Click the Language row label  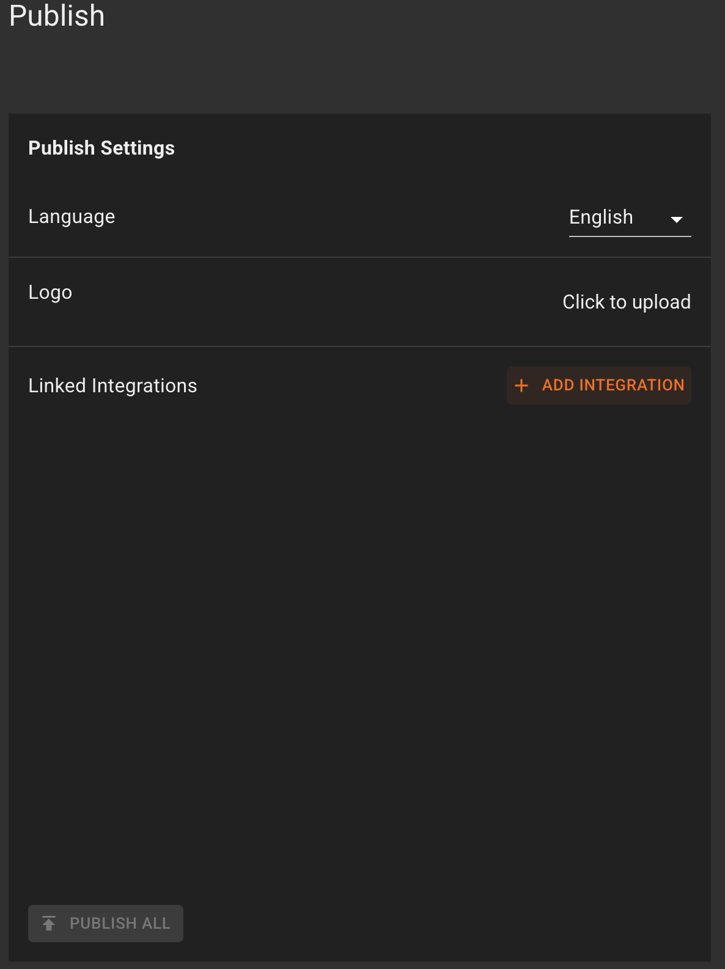(x=72, y=217)
